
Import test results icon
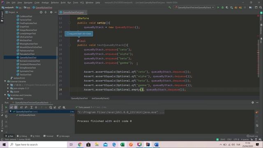click(x=55, y=107)
